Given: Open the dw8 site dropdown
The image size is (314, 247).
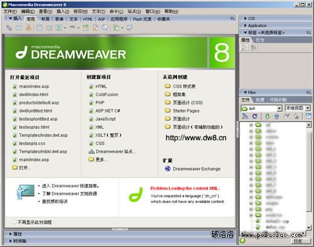Looking at the screenshot, I should tap(279, 108).
